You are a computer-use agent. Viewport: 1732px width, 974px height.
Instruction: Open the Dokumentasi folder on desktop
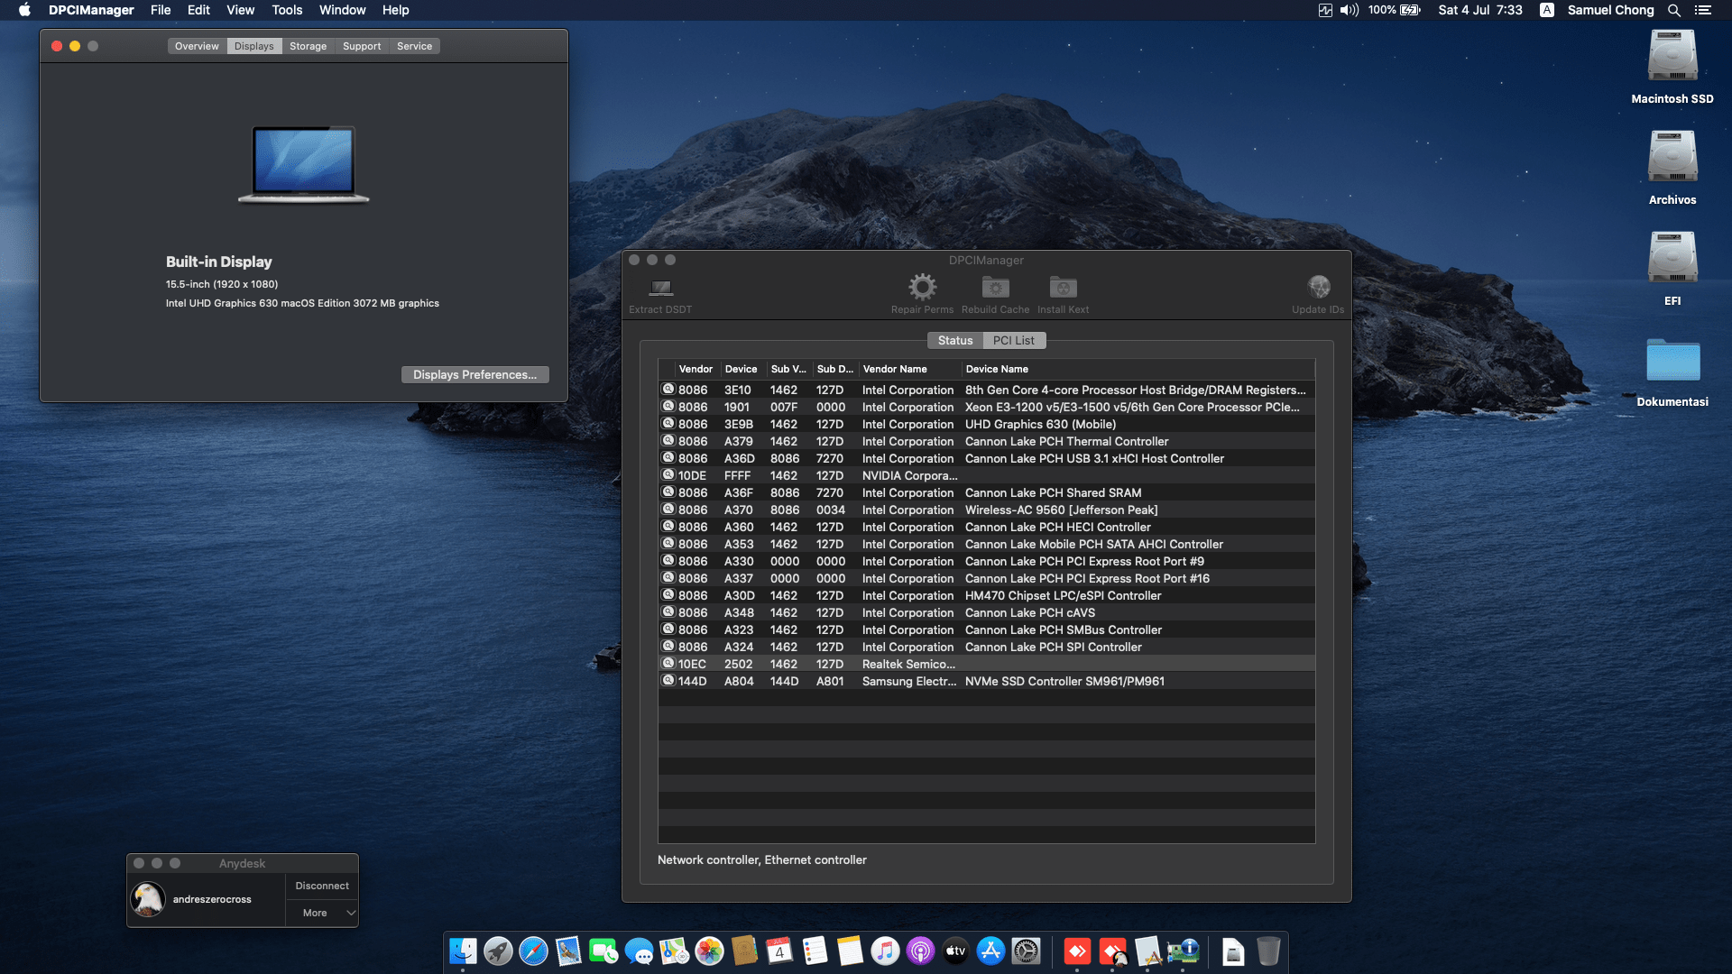click(1672, 359)
